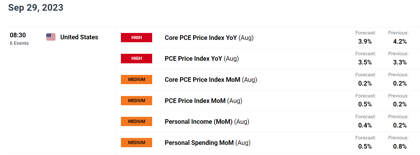
Task: Select the 3.9% forecast for Core PCE YoY
Action: 365,42
